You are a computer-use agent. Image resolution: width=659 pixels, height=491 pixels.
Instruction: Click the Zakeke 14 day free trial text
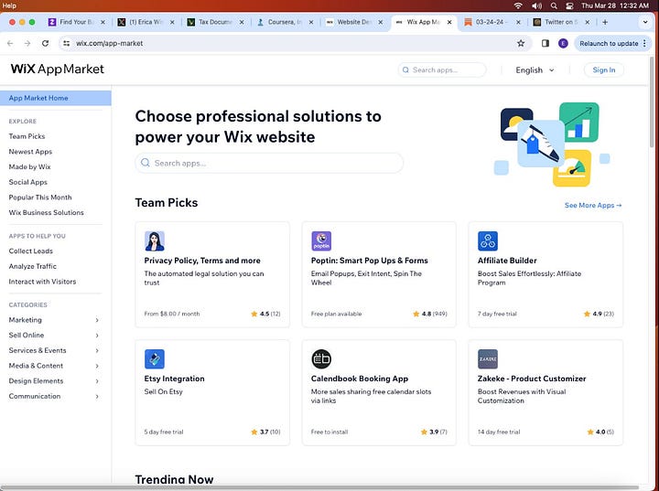coord(499,432)
